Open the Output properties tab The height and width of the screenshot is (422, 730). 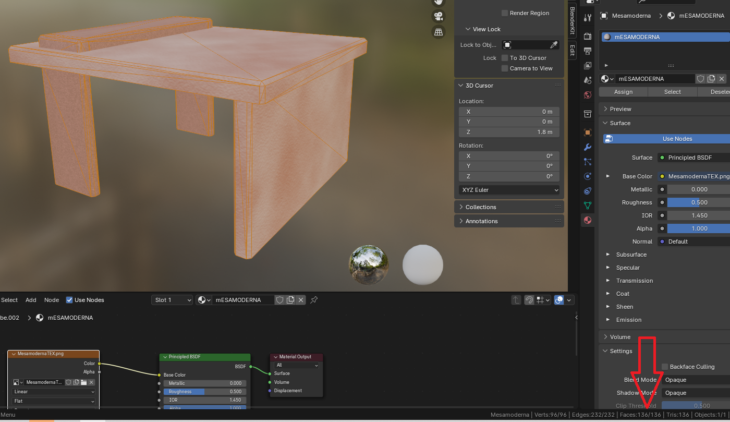(x=588, y=51)
